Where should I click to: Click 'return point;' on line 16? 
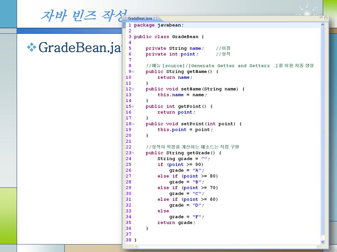click(x=176, y=112)
